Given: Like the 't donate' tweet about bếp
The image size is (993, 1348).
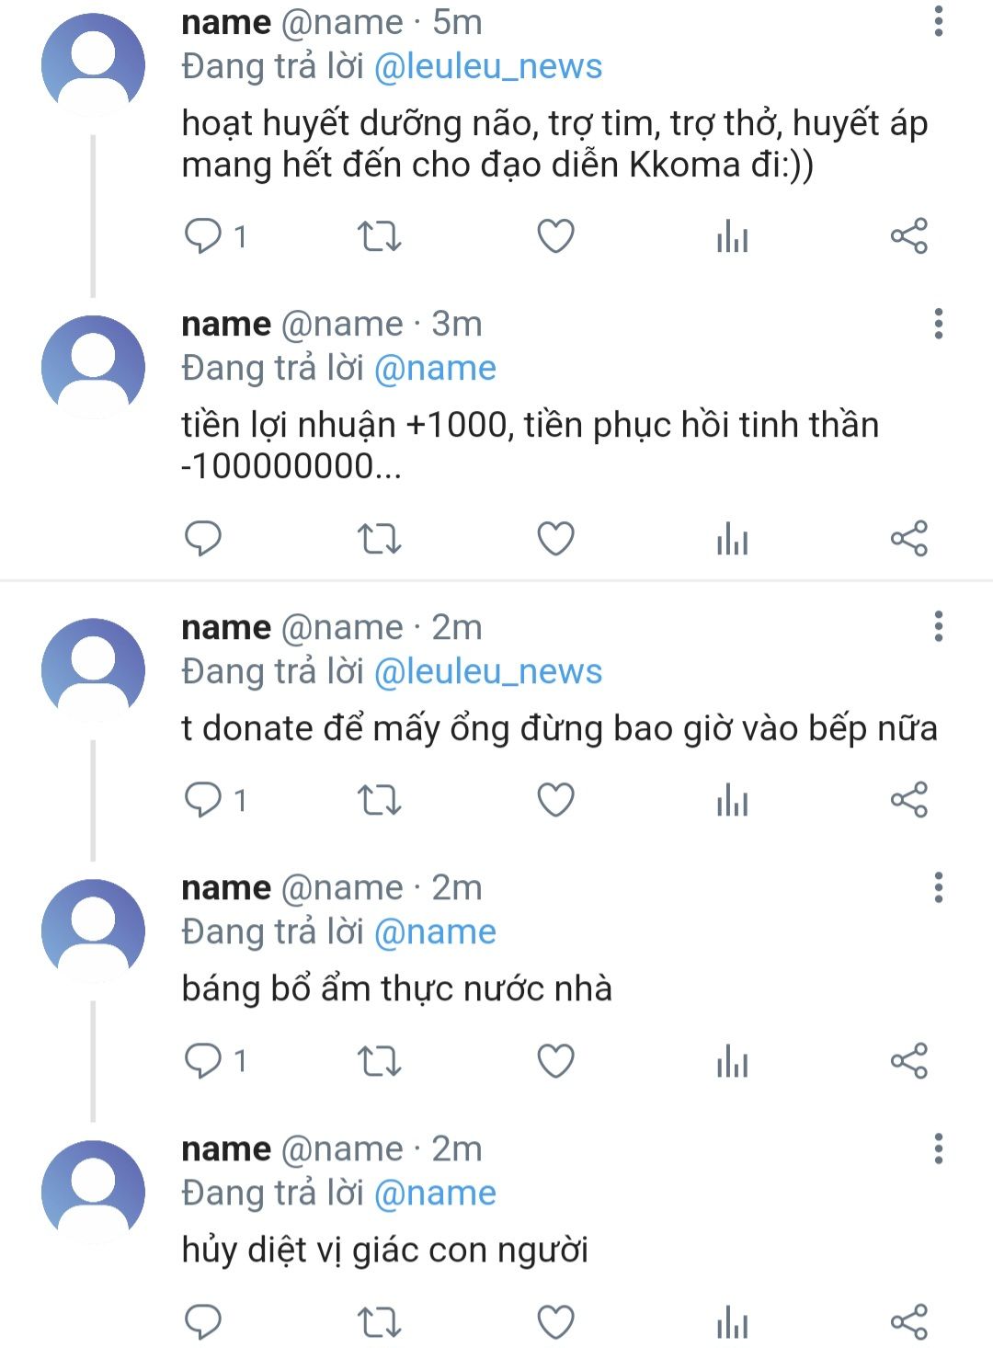Looking at the screenshot, I should pos(555,800).
